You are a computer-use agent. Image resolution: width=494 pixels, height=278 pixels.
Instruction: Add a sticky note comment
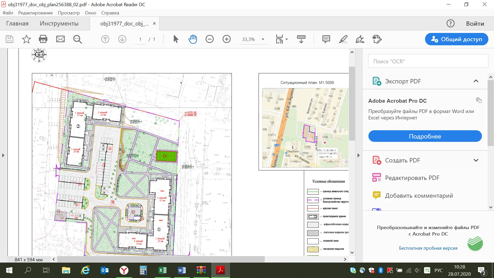coord(326,39)
